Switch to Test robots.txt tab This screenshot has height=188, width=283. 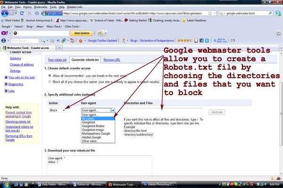[x=57, y=60]
